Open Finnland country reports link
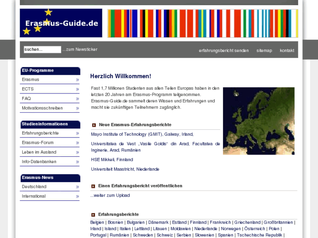This screenshot has height=238, width=318. click(x=198, y=222)
